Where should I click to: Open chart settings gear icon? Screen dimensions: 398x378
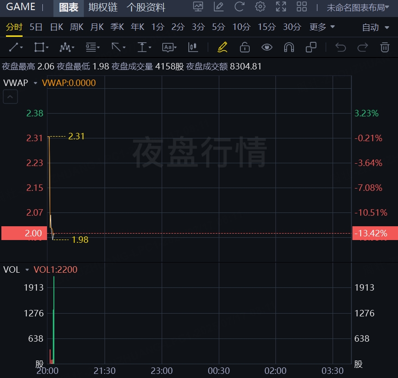(x=260, y=7)
